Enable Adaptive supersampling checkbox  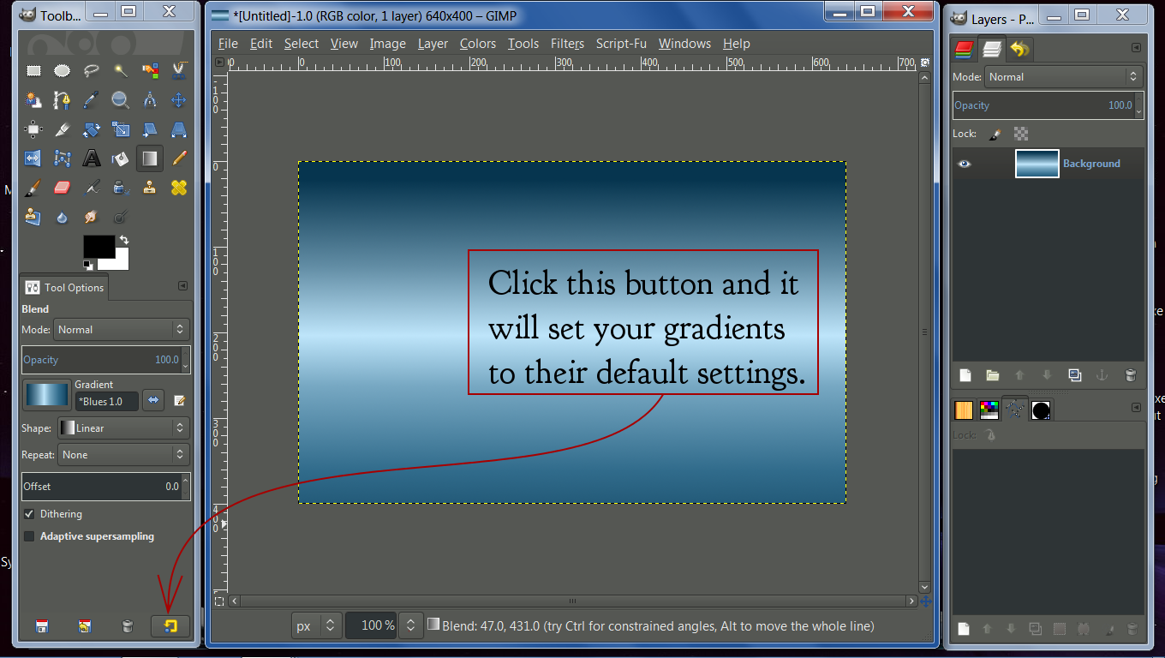[29, 536]
